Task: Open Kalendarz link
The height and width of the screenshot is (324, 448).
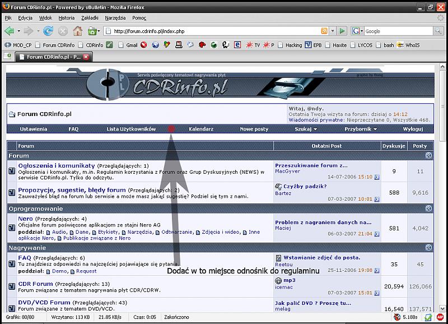Action: point(201,129)
